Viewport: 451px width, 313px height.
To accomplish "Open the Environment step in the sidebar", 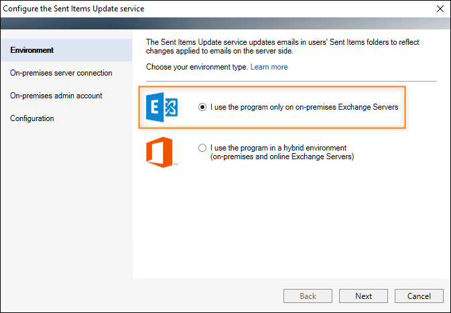I will click(66, 50).
